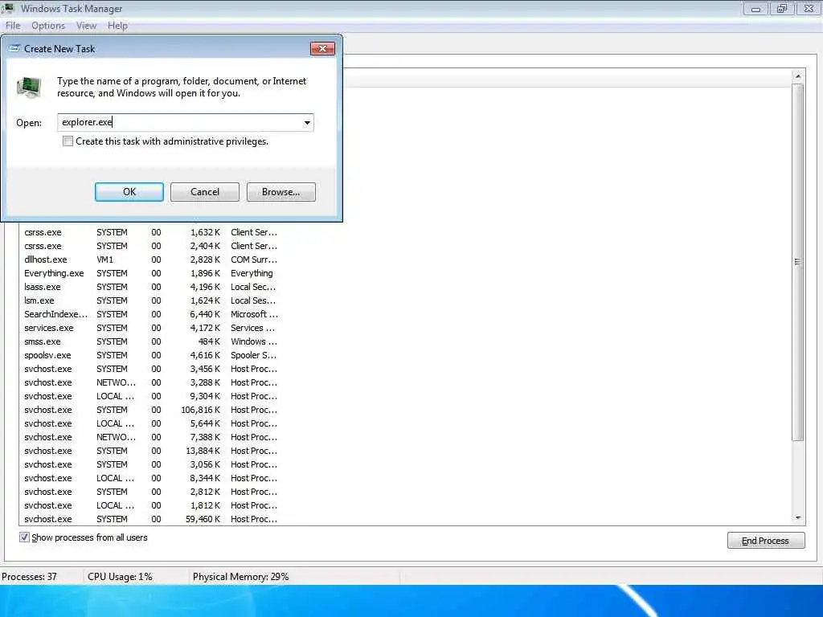Select the lsm.exe process row
The image size is (823, 617).
(150, 300)
